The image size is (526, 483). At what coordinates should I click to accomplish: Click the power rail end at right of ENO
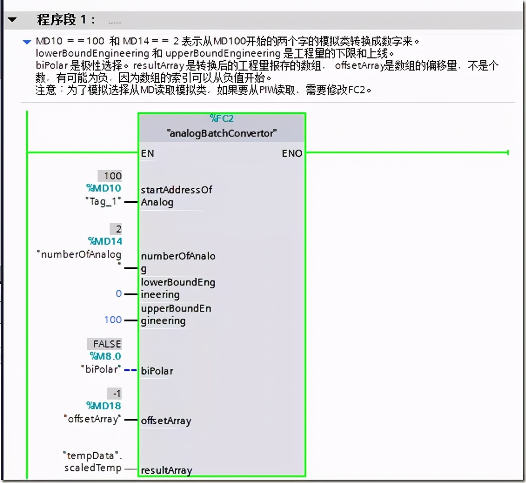[507, 152]
